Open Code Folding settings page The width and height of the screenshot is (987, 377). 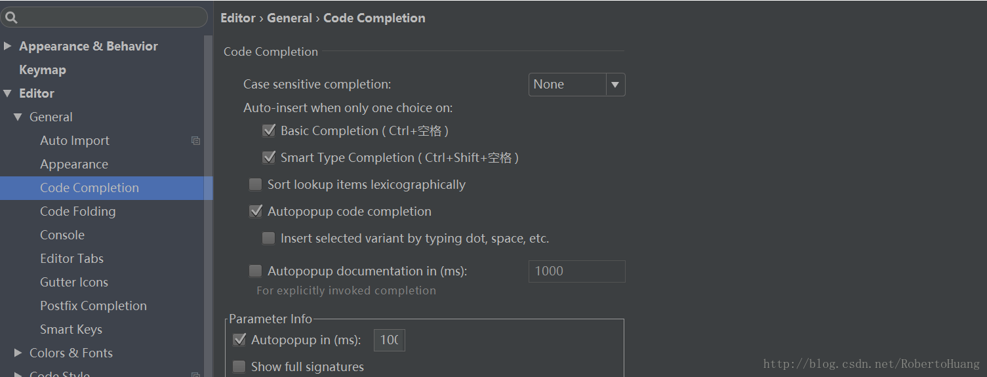77,211
